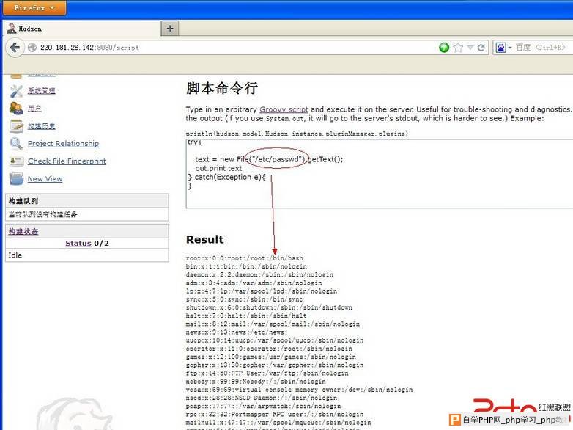Click the system management tools icon in sidebar
Viewport: 573px width, 430px height.
[16, 91]
